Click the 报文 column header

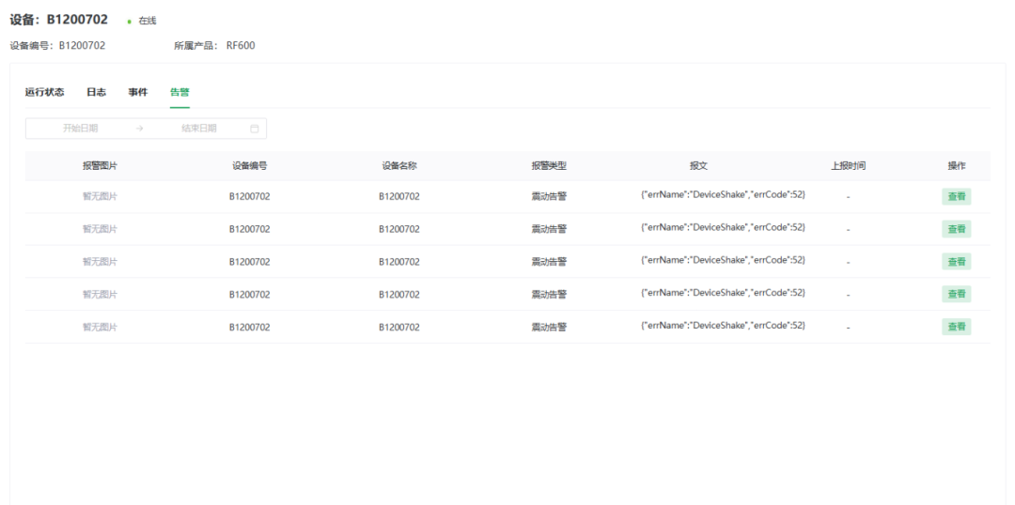tap(698, 166)
